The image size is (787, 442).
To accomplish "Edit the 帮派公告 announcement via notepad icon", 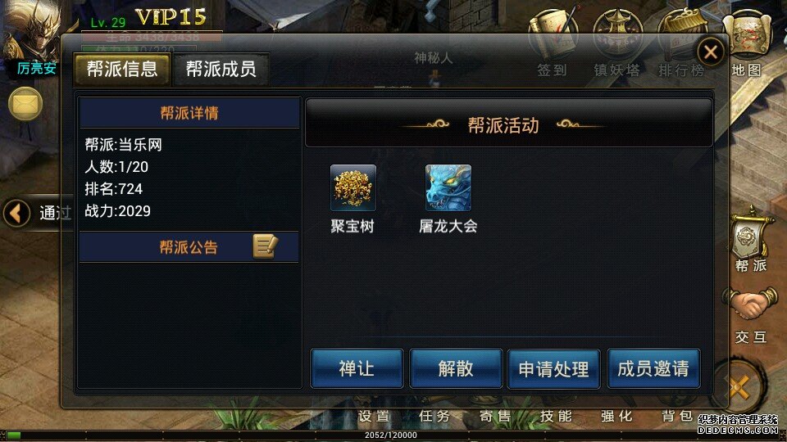I will pyautogui.click(x=265, y=246).
